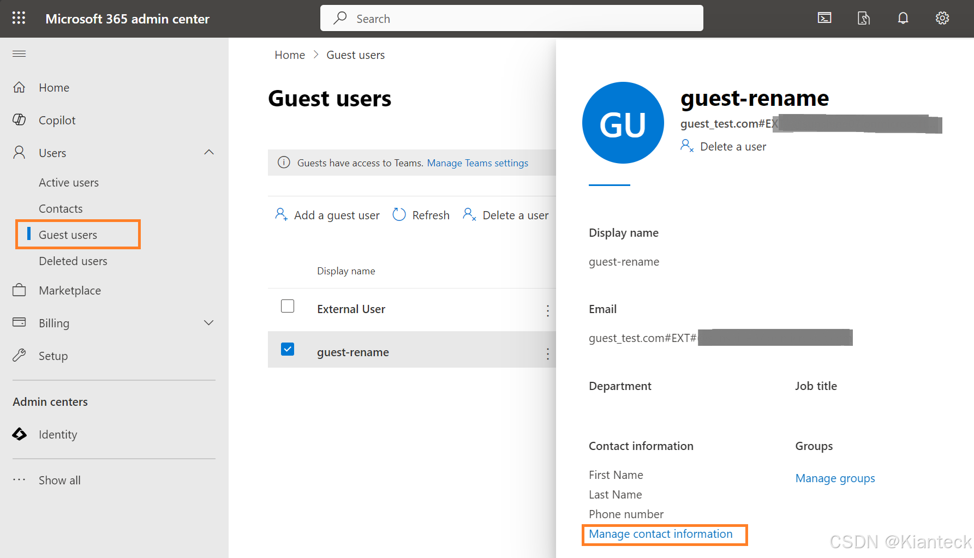Image resolution: width=974 pixels, height=558 pixels.
Task: Open notifications bell icon
Action: (903, 18)
